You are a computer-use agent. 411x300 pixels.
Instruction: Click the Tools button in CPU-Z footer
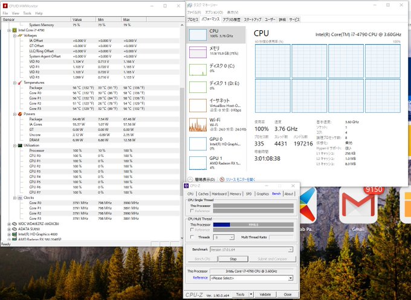click(241, 295)
